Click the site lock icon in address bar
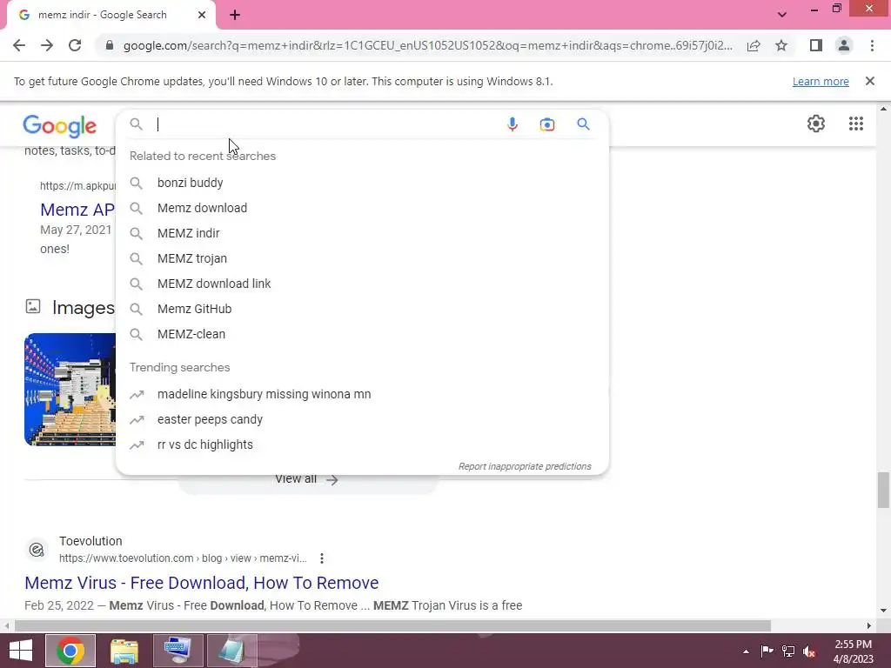 pos(109,45)
